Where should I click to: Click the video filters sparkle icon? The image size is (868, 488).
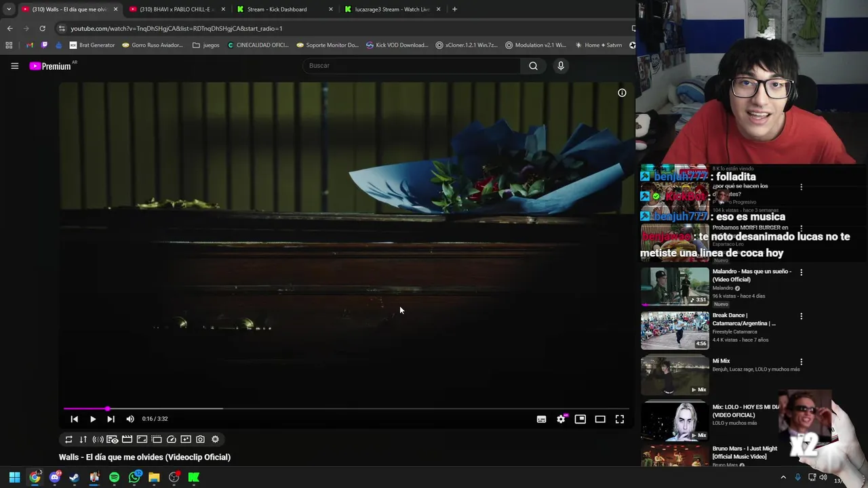186,439
